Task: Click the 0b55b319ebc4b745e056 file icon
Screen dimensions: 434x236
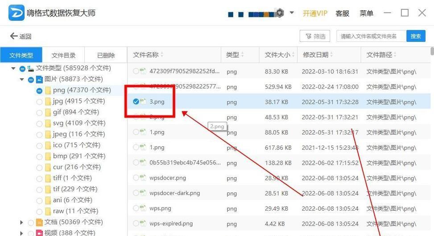Action: [143, 163]
